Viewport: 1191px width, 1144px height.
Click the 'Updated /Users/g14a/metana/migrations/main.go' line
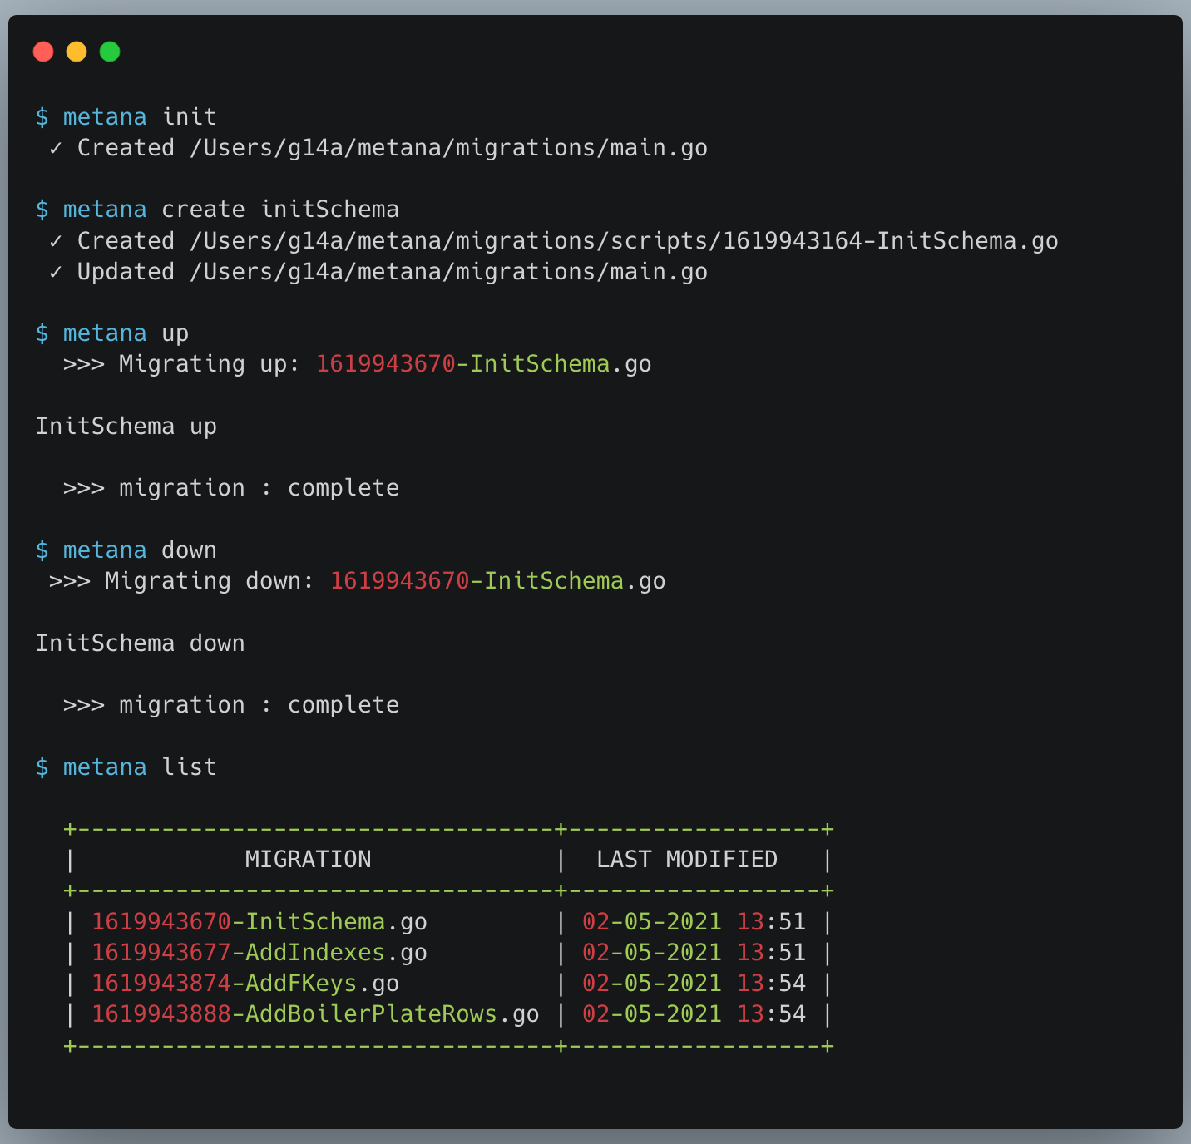pyautogui.click(x=378, y=272)
